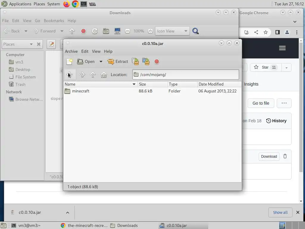Viewport: 305px width, 229px height.
Task: Click the Star button on GitHub page
Action: click(266, 67)
